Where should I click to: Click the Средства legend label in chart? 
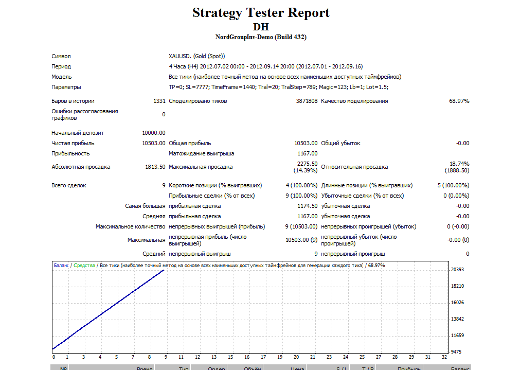[84, 266]
